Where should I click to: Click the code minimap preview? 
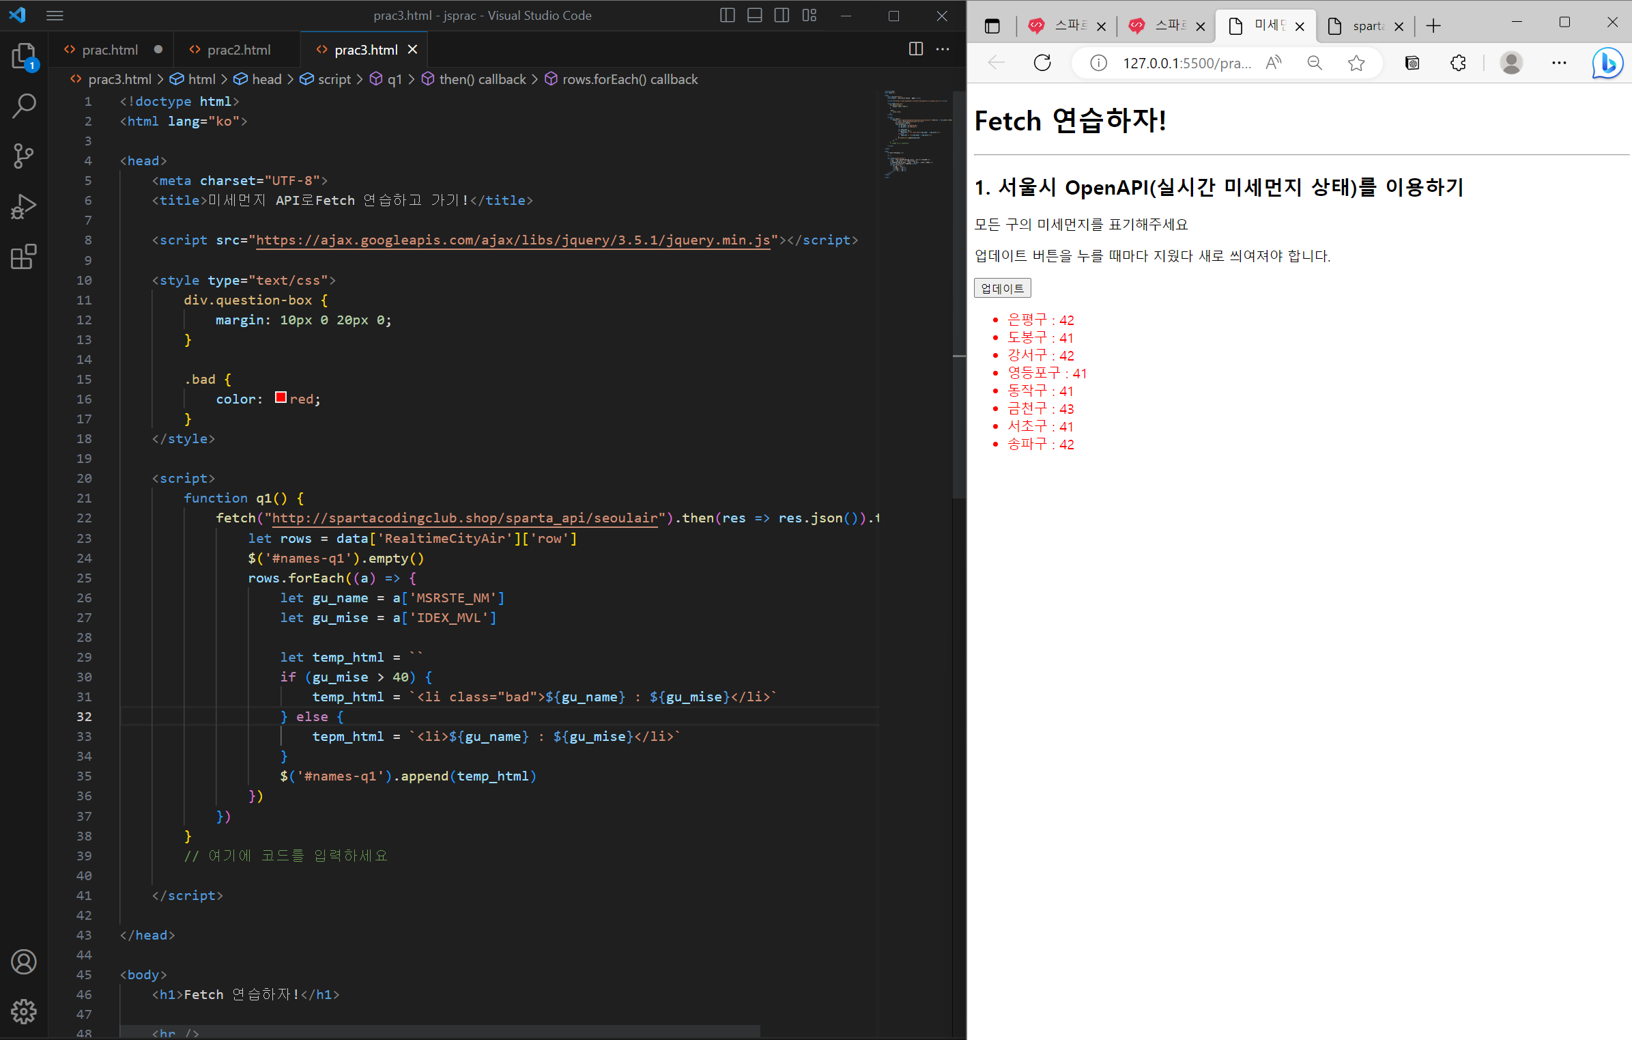point(915,133)
